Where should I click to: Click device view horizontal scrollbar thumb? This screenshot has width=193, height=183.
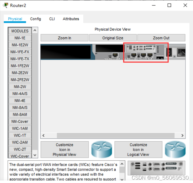pyautogui.click(x=116, y=135)
